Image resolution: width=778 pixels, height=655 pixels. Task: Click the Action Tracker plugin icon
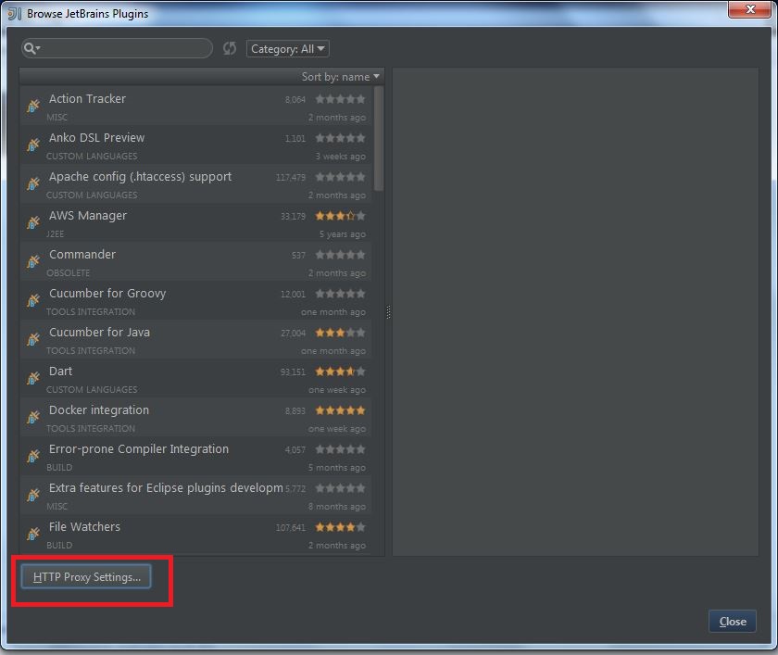pyautogui.click(x=33, y=106)
